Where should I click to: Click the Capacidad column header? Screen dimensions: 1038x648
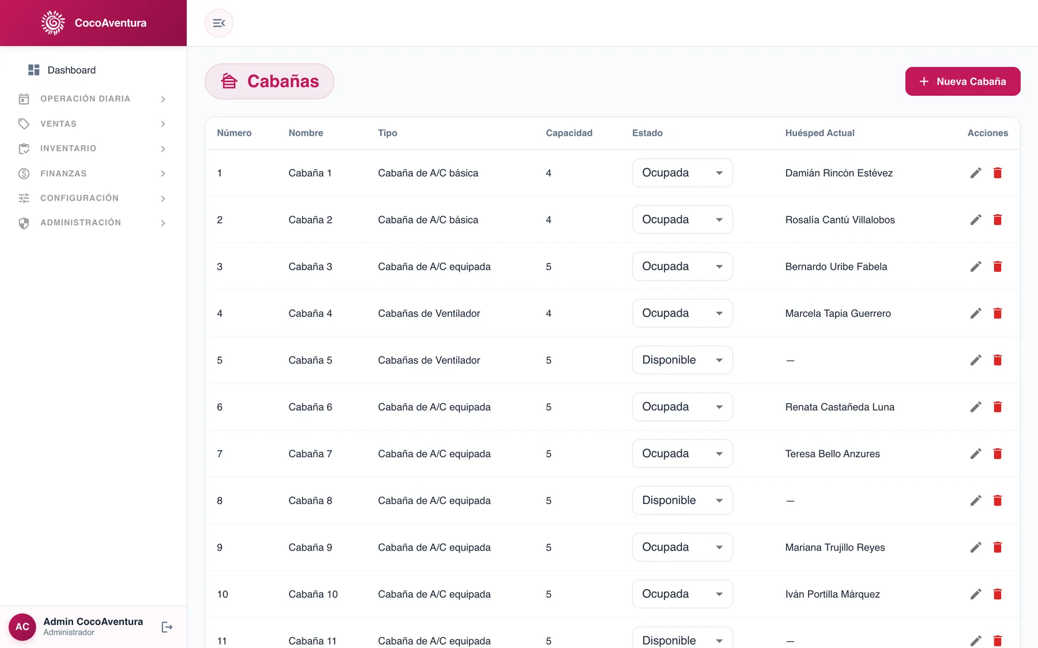(x=569, y=133)
